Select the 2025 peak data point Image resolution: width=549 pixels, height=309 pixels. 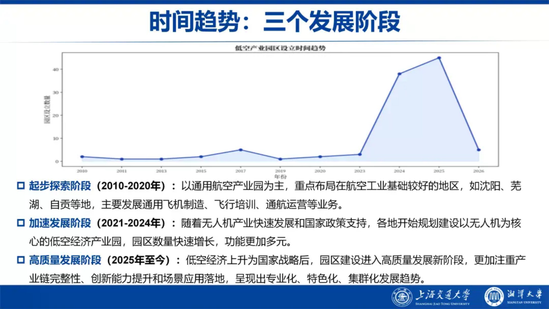[439, 58]
